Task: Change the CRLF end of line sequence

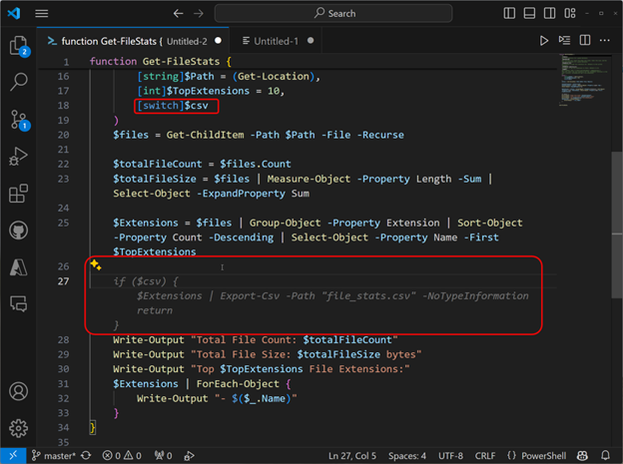Action: [x=485, y=456]
